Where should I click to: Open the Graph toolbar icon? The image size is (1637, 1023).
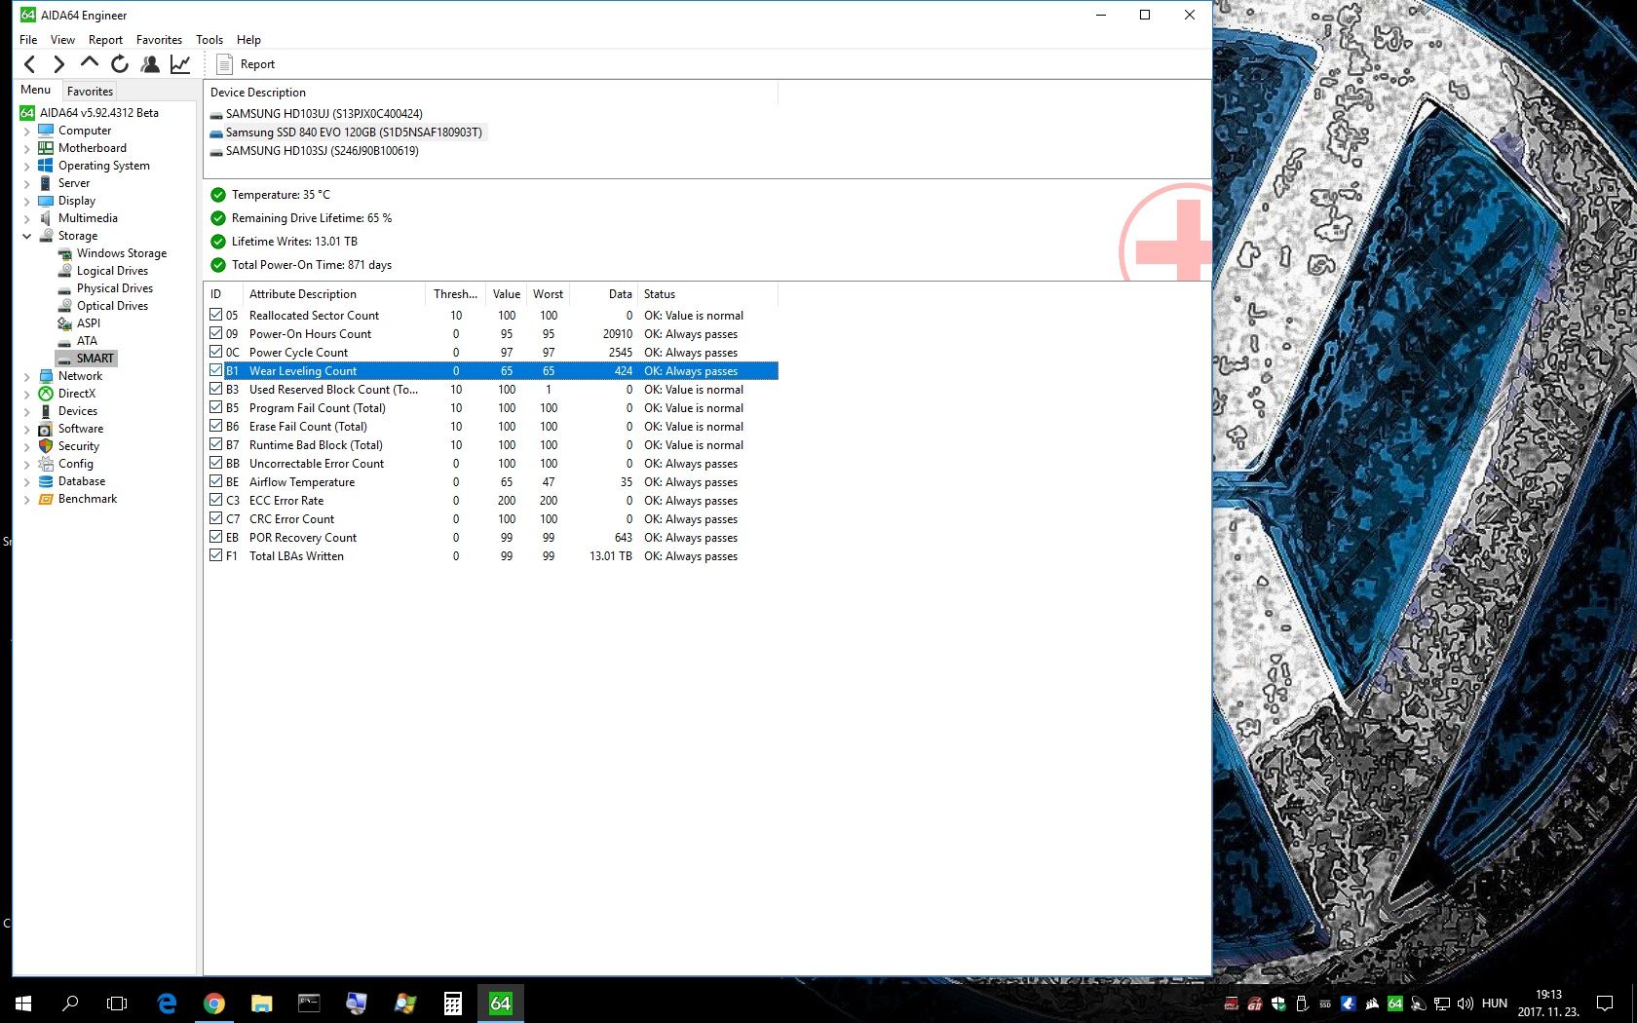pyautogui.click(x=180, y=64)
